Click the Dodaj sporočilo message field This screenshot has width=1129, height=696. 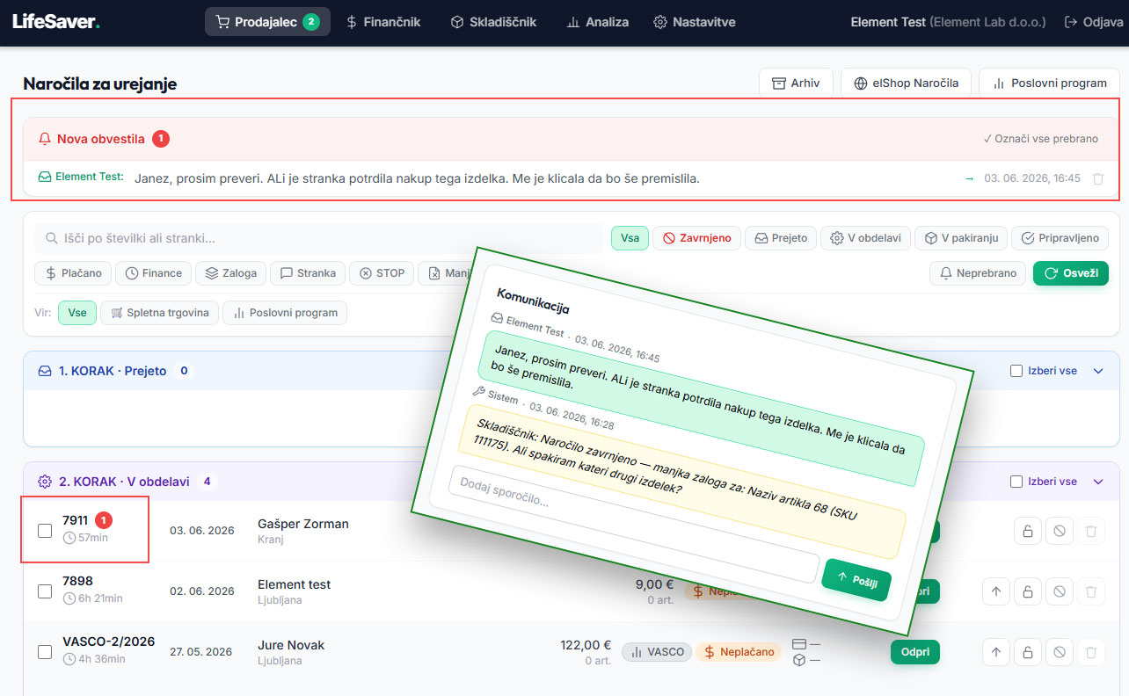tap(633, 523)
